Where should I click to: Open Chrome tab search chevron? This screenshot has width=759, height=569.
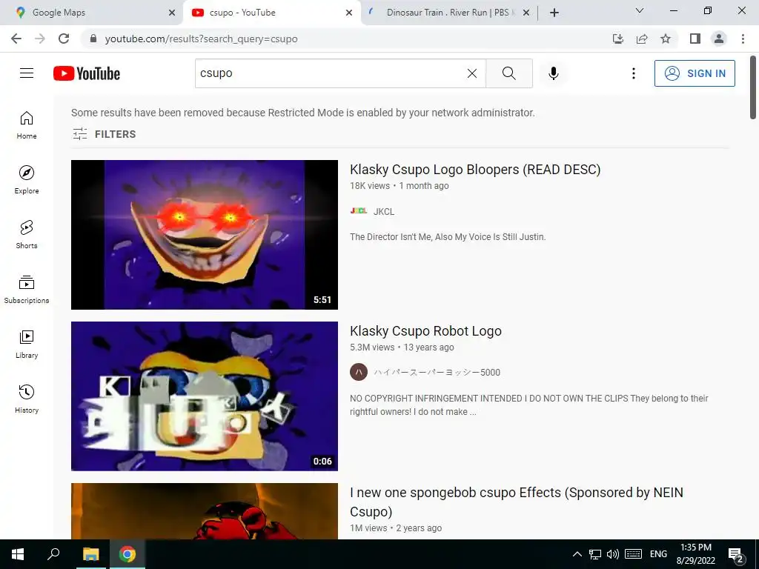(640, 10)
